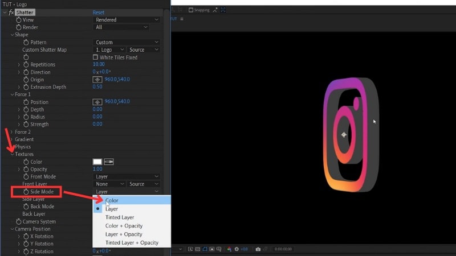Screen dimensions: 456x256
Task: Choose Tinted Layer from Side Mode menu
Action: tap(132, 217)
